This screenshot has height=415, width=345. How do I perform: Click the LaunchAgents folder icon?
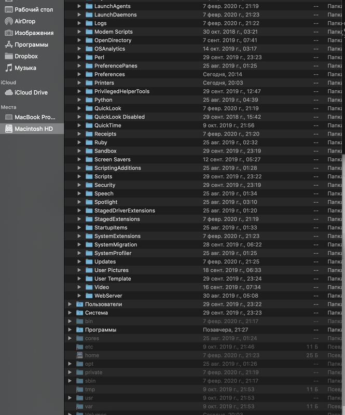[x=89, y=6]
